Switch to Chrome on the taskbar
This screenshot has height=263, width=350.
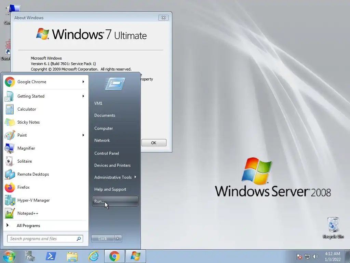click(x=114, y=256)
